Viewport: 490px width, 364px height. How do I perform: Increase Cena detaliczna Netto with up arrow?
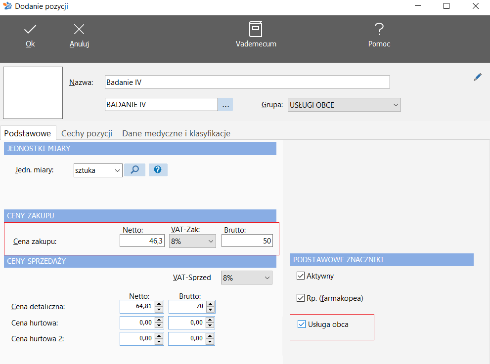point(159,304)
